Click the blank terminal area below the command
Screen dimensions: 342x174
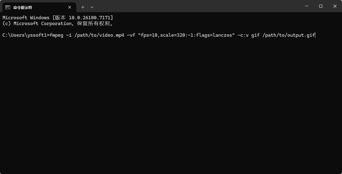[171, 107]
